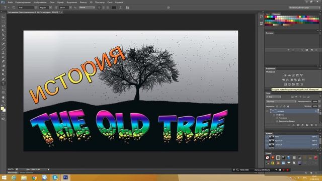Collapse the layer's fx effects list
322x181 pixels.
(318, 111)
